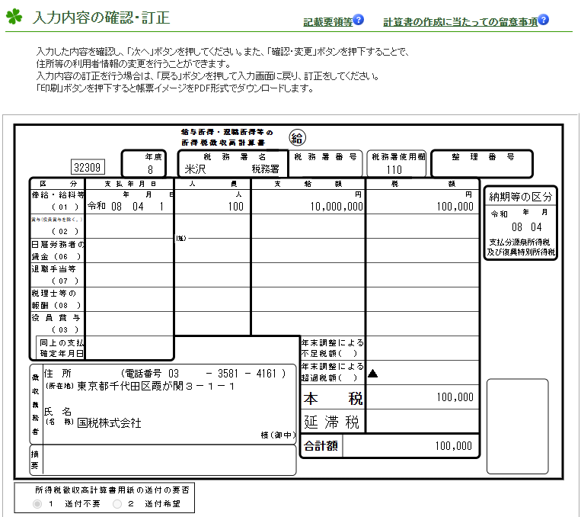Click the company name 国税株式会社

pos(109,423)
